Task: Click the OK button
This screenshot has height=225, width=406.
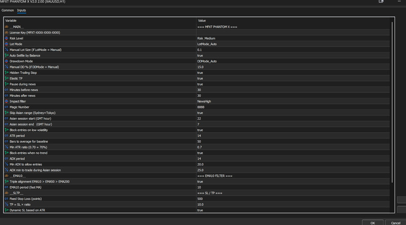Action: pyautogui.click(x=373, y=222)
